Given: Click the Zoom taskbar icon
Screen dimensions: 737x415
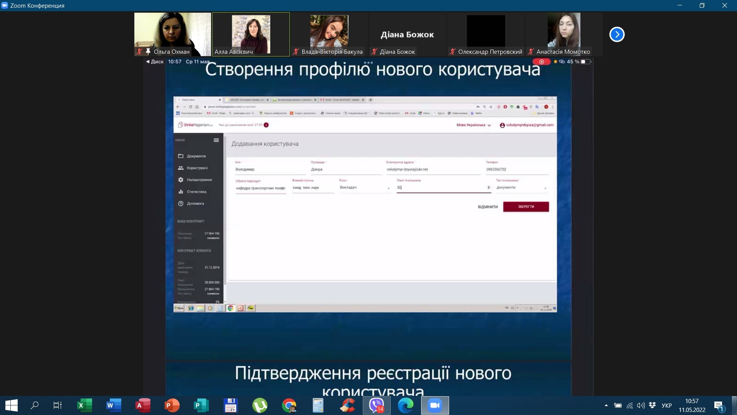Looking at the screenshot, I should [435, 405].
